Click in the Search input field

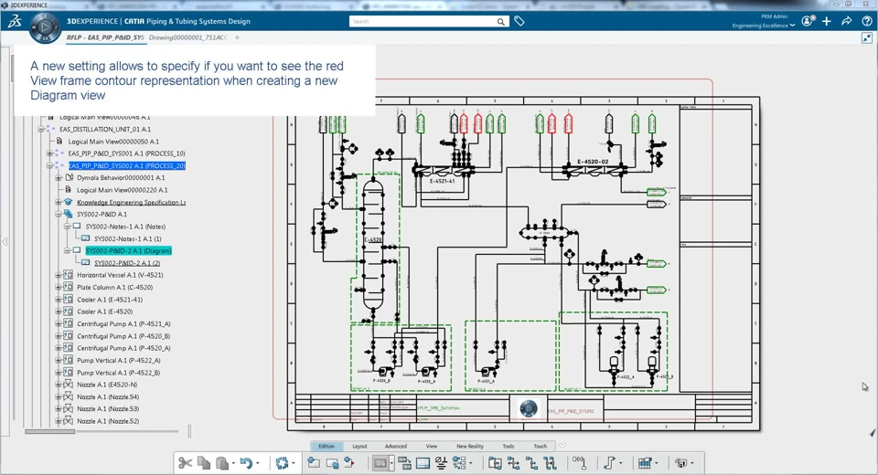[423, 21]
